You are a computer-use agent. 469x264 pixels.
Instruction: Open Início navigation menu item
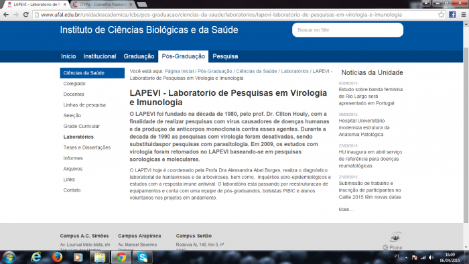click(68, 56)
